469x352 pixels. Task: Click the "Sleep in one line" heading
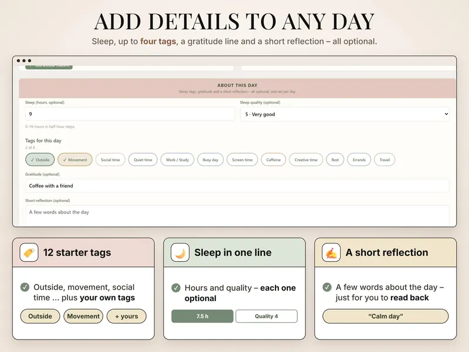pos(233,253)
